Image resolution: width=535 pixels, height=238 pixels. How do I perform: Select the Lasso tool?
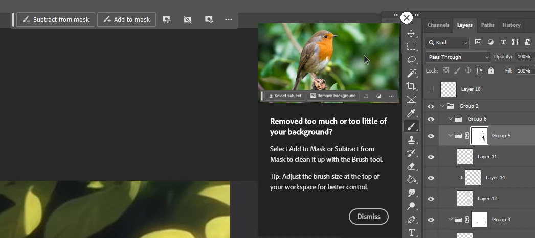click(x=412, y=60)
